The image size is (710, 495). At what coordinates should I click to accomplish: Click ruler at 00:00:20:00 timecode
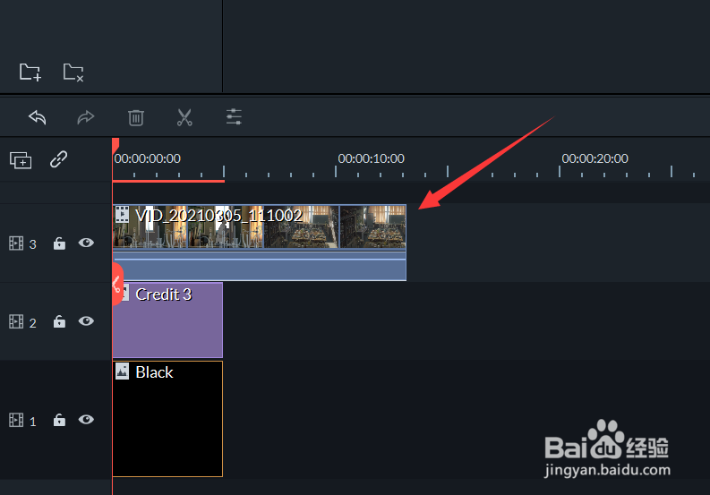pyautogui.click(x=595, y=158)
